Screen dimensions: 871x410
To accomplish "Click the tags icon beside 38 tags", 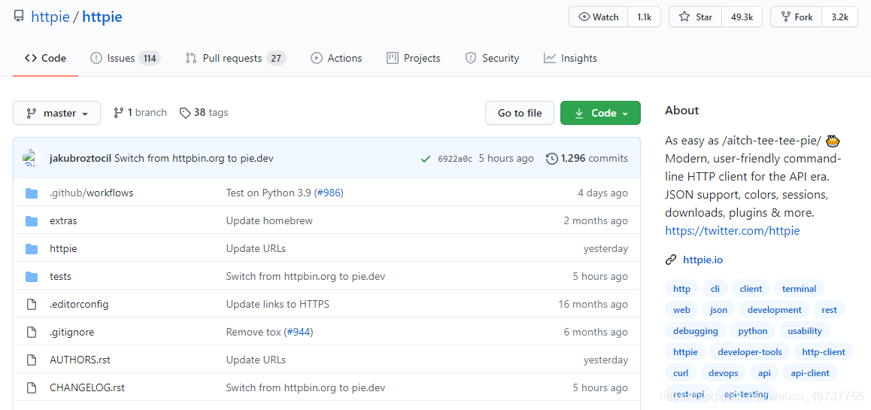I will [x=185, y=113].
